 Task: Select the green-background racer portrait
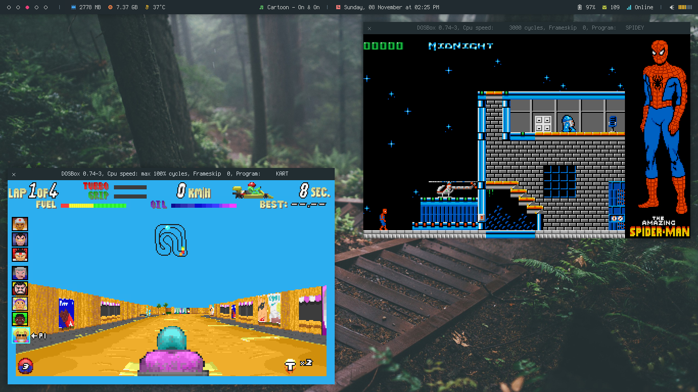point(20,319)
